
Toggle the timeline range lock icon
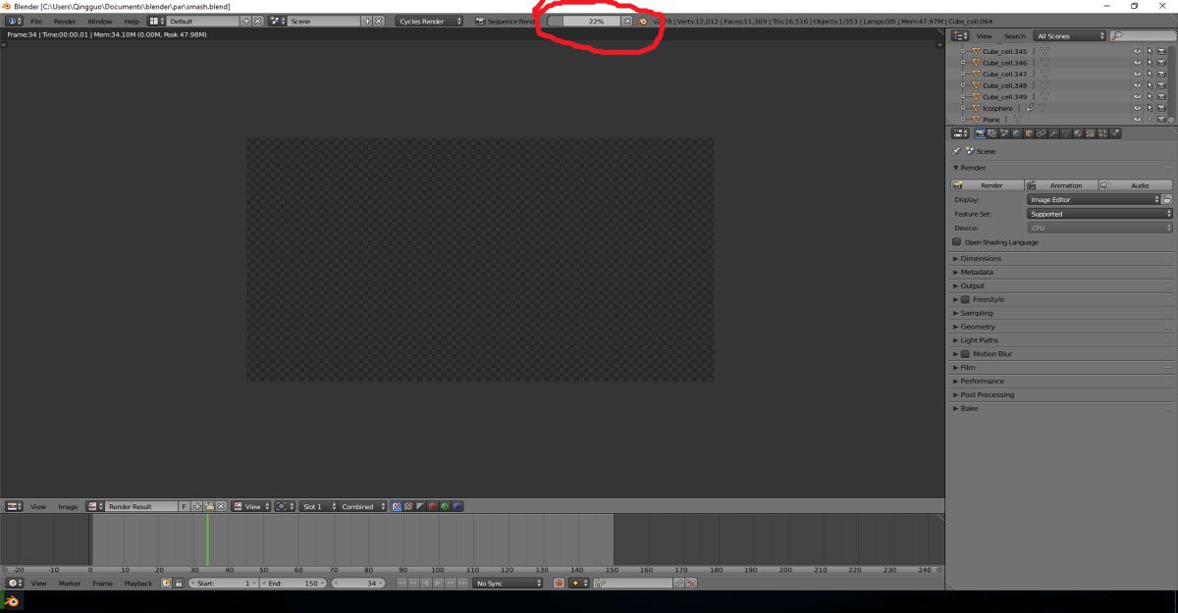pyautogui.click(x=178, y=583)
